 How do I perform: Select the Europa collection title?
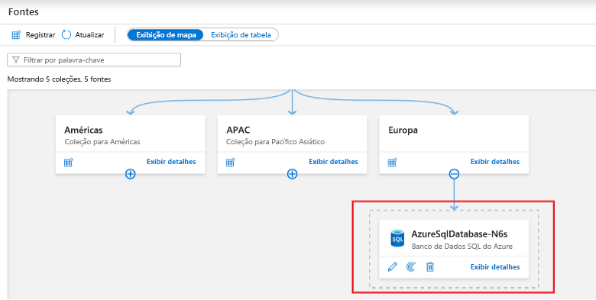click(403, 131)
